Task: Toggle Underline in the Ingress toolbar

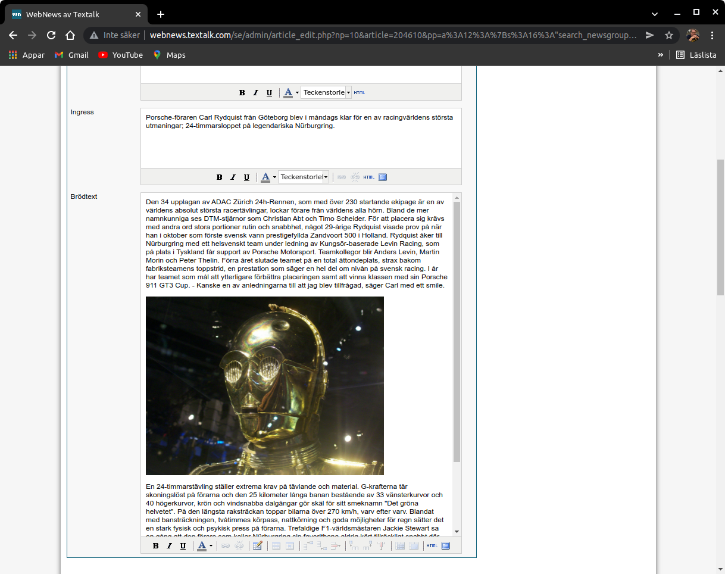Action: pyautogui.click(x=247, y=177)
